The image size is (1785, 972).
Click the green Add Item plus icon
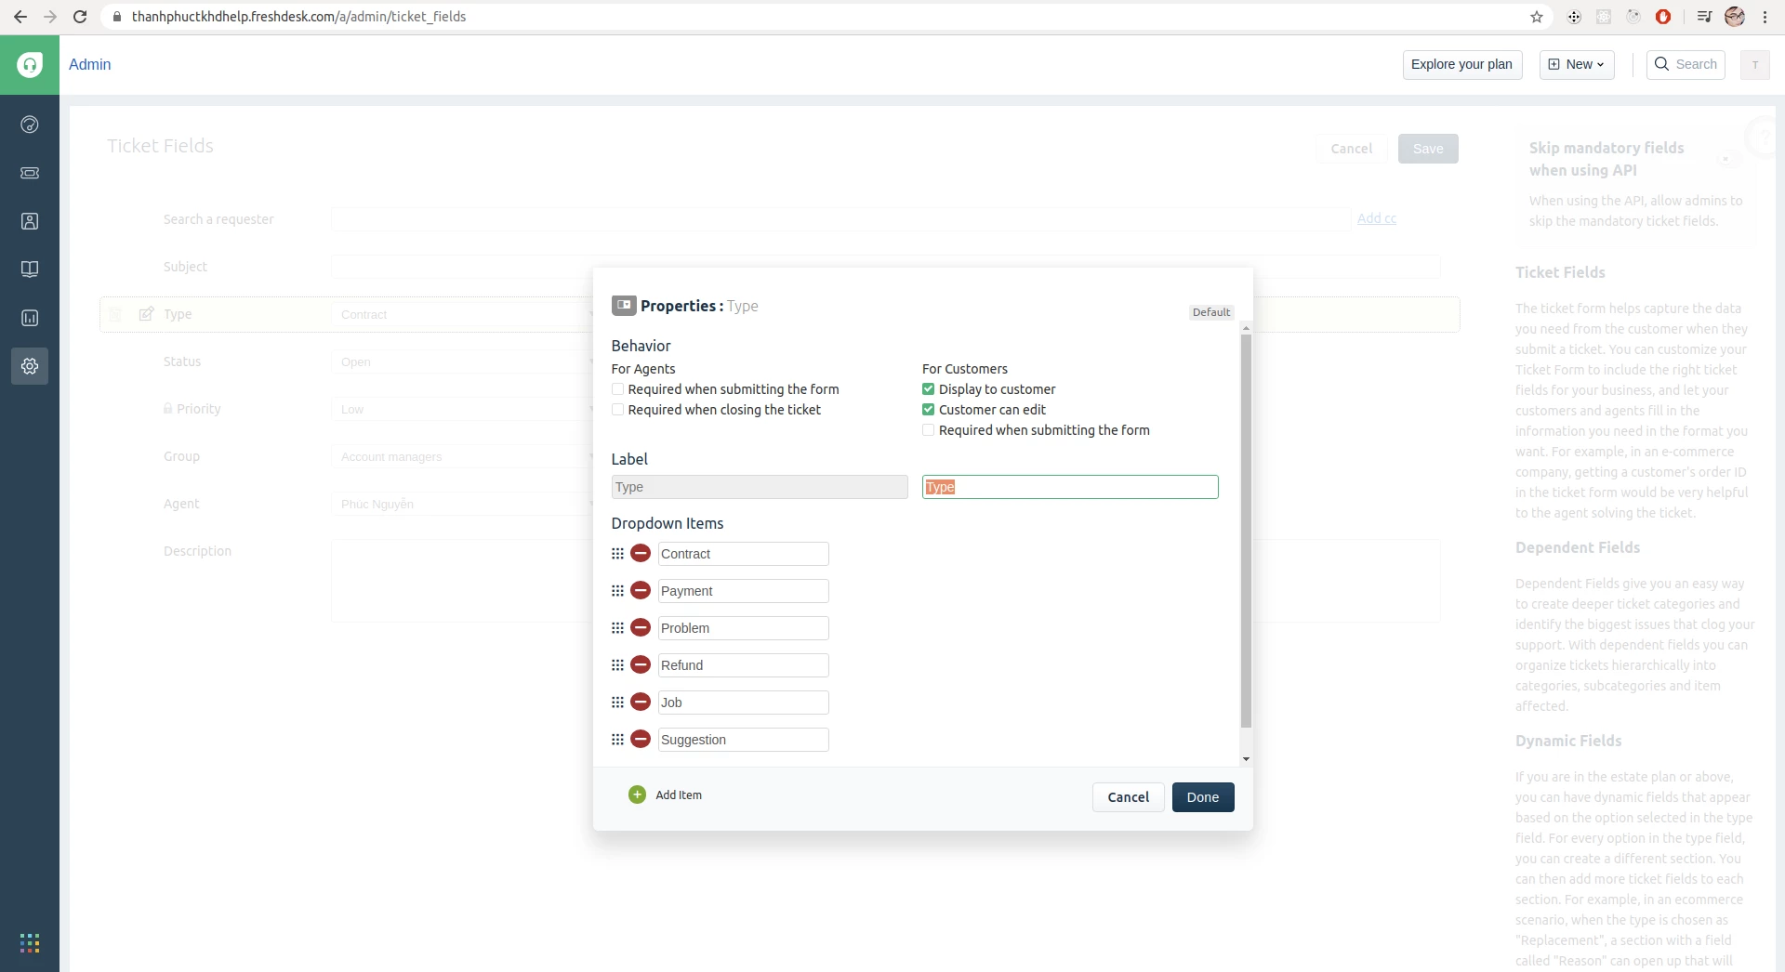point(637,795)
